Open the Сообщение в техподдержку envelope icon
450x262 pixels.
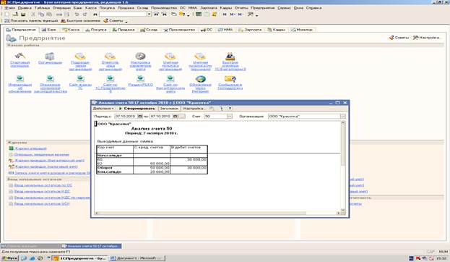point(230,79)
